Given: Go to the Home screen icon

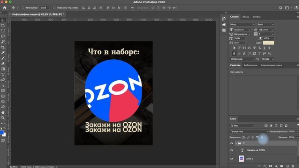Looking at the screenshot, I should (5, 8).
